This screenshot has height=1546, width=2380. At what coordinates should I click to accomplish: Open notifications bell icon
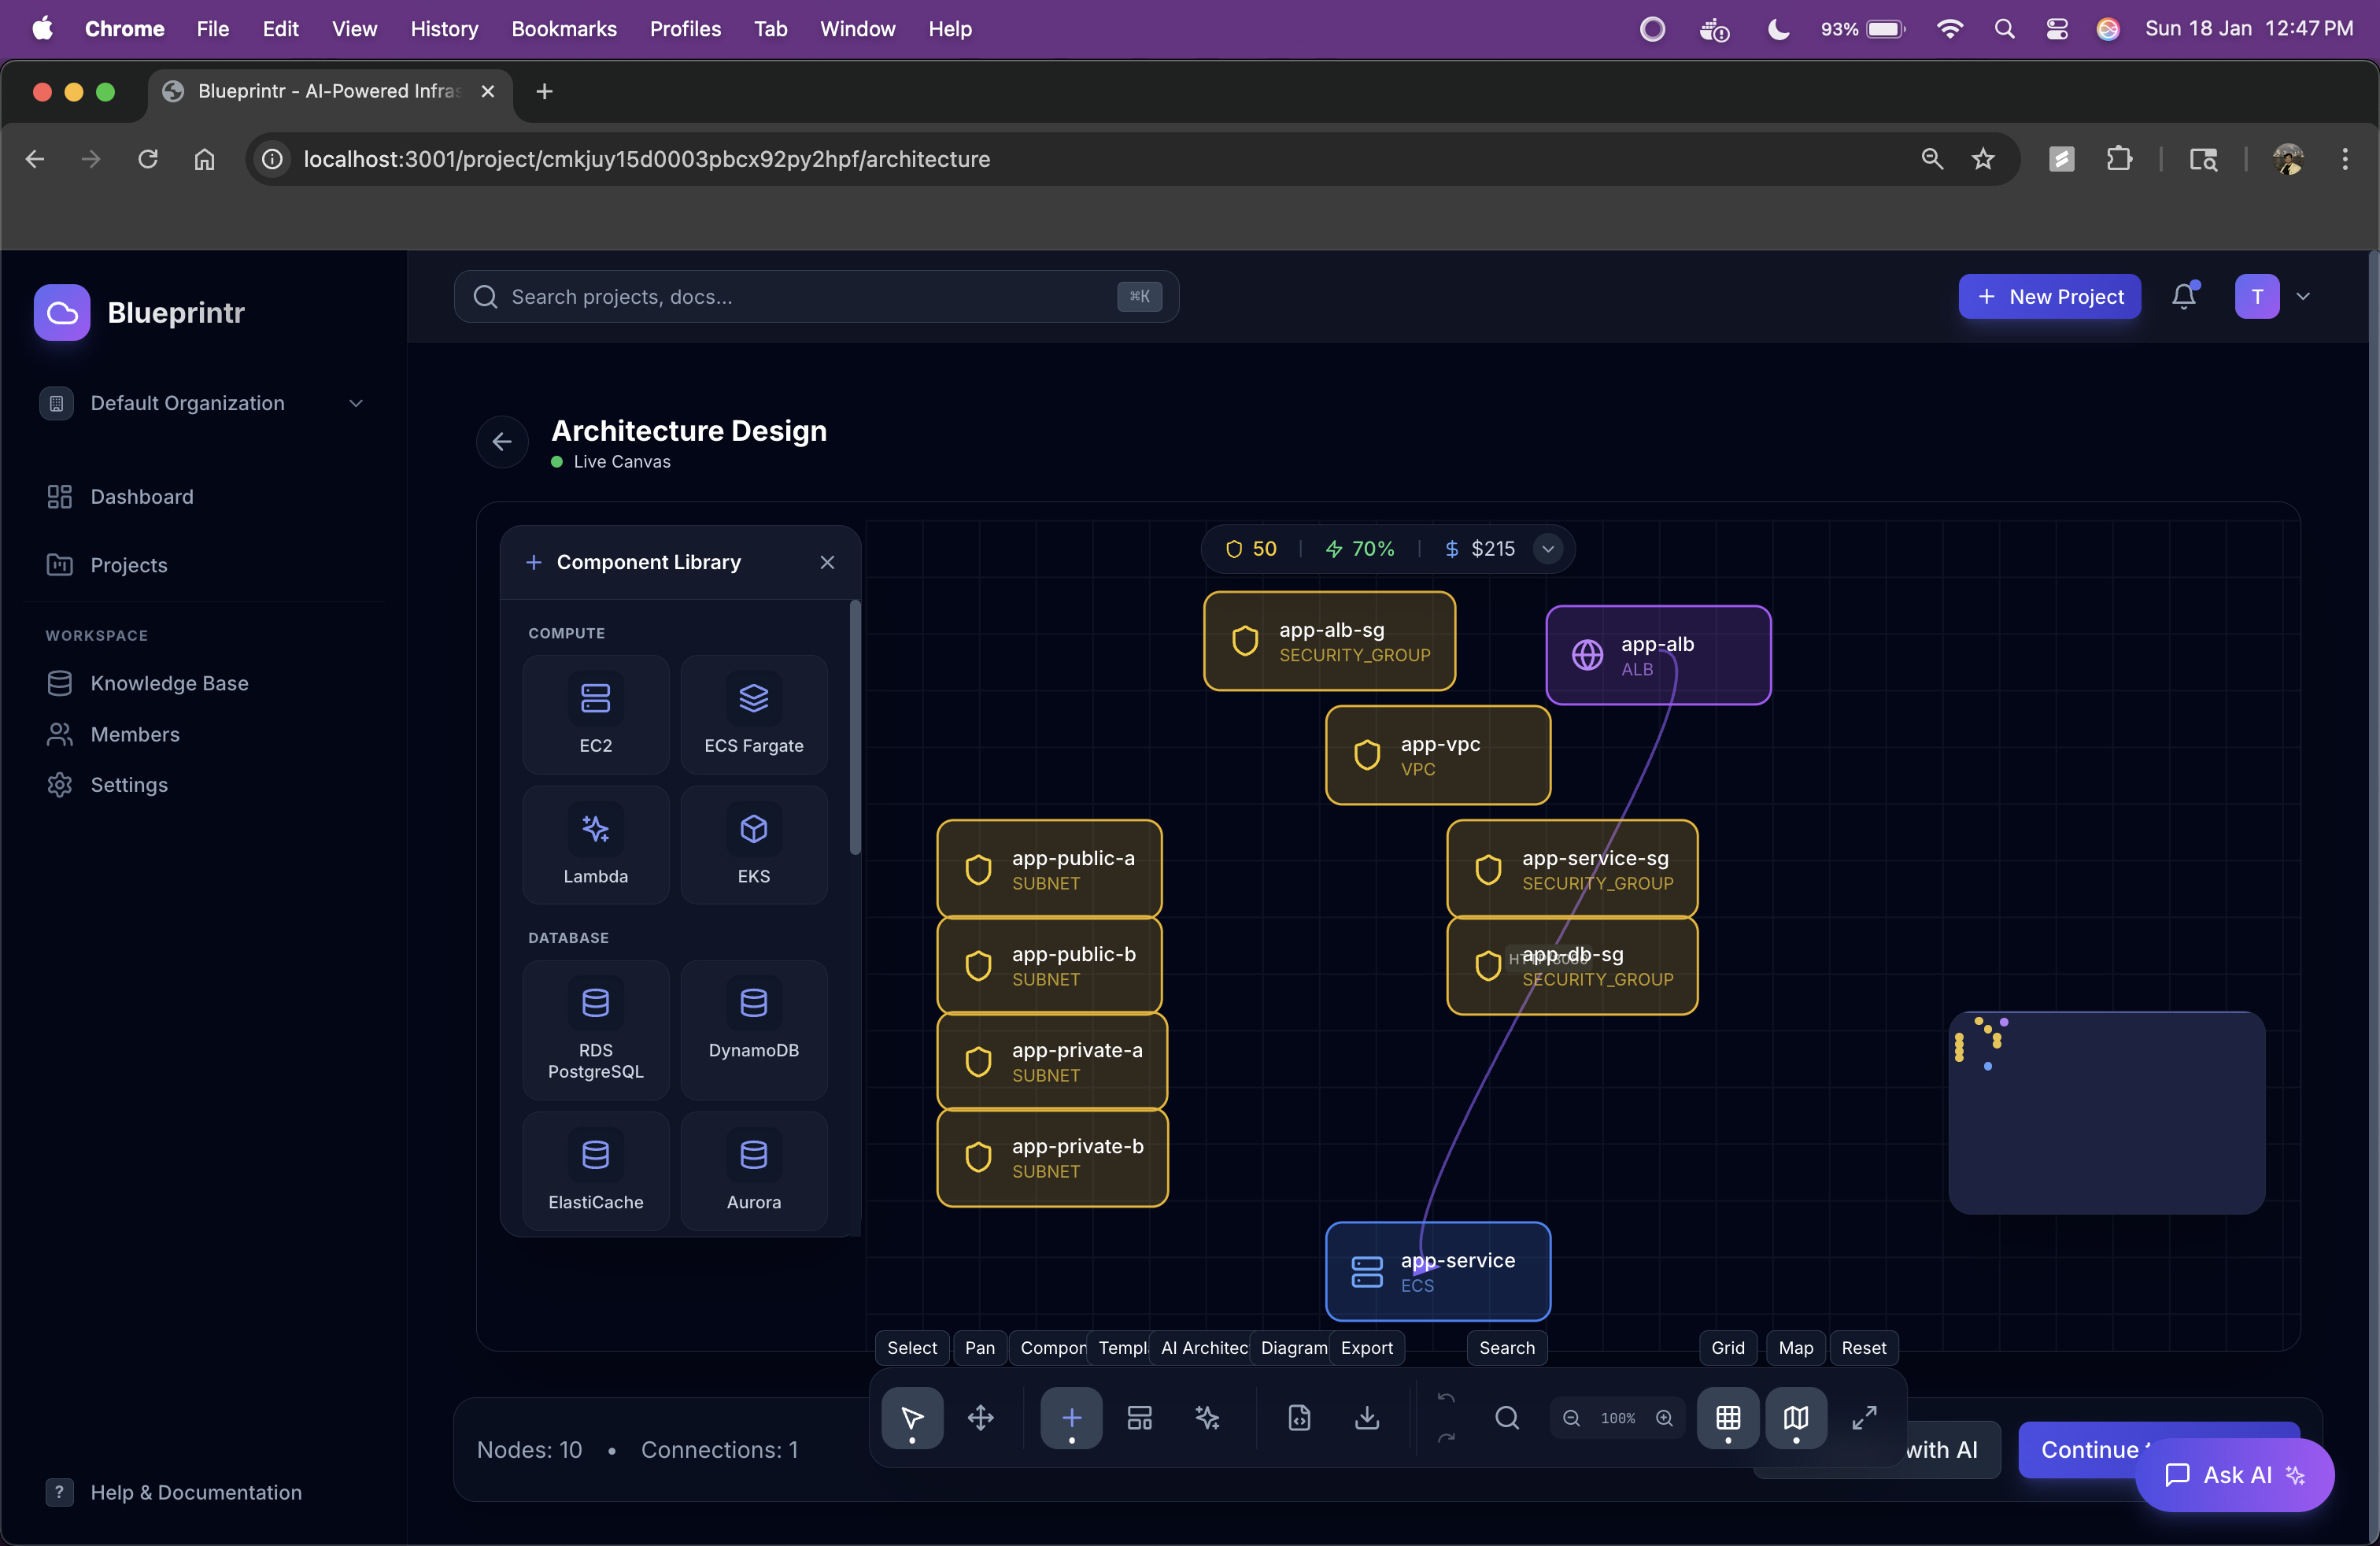pos(2183,296)
